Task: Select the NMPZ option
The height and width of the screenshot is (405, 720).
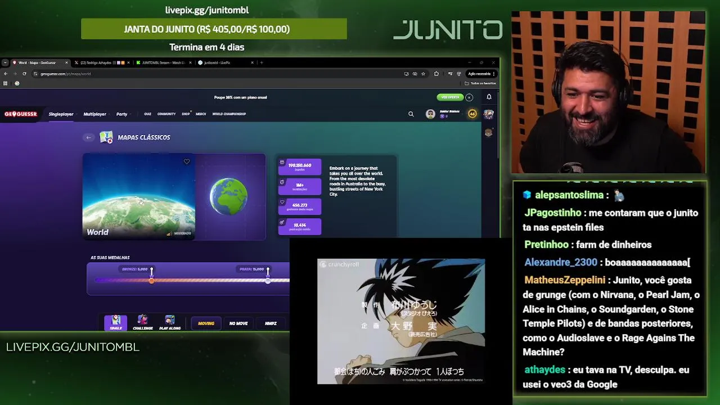Action: 271,323
